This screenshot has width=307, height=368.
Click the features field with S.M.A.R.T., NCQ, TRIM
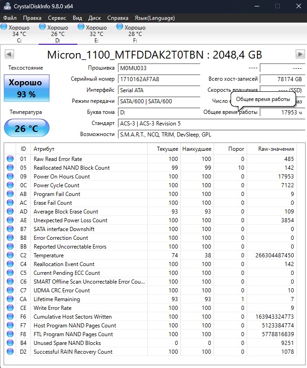(x=211, y=135)
